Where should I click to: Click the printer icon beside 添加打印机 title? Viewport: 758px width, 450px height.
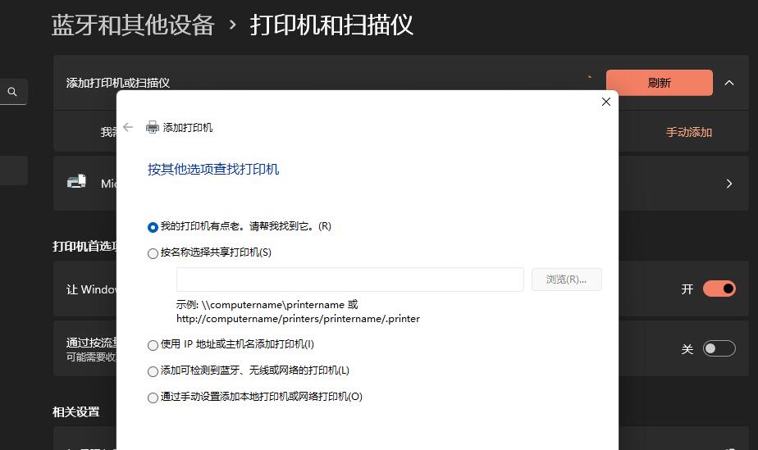coord(152,127)
